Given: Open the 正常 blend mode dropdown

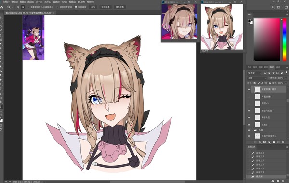Looking at the screenshot, I should pyautogui.click(x=257, y=78).
